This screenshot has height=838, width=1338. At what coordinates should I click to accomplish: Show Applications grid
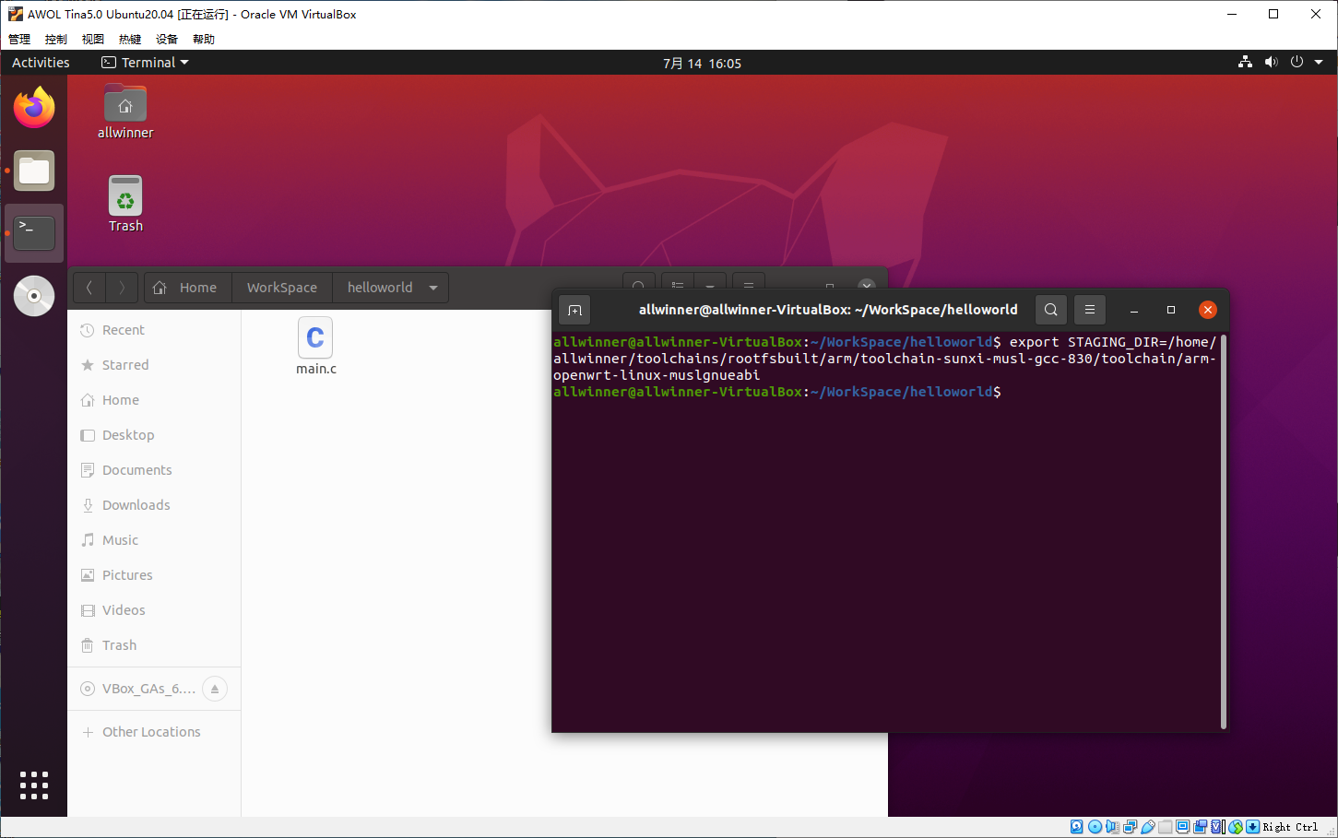(34, 785)
